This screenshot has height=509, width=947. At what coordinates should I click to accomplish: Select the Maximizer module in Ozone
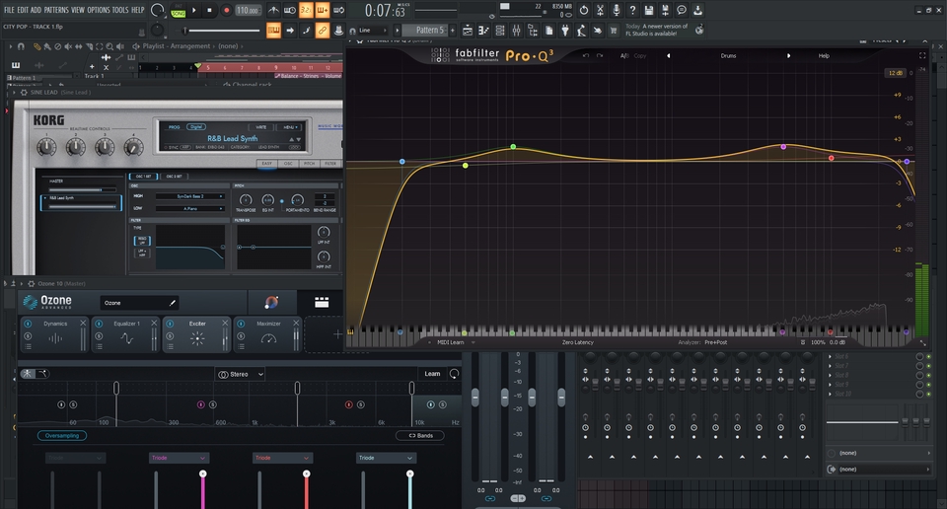point(268,334)
